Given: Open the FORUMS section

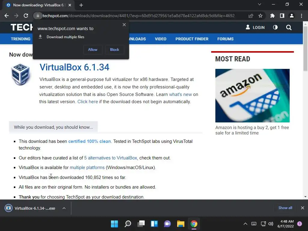Looking at the screenshot, I should tap(225, 39).
